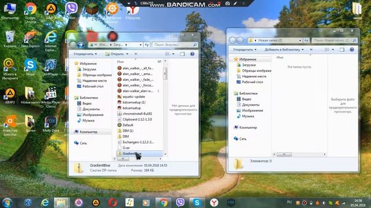Select Недавние места in Новая папка (2) sidebar
Image resolution: width=371 pixels, height=208 pixels.
(251, 76)
